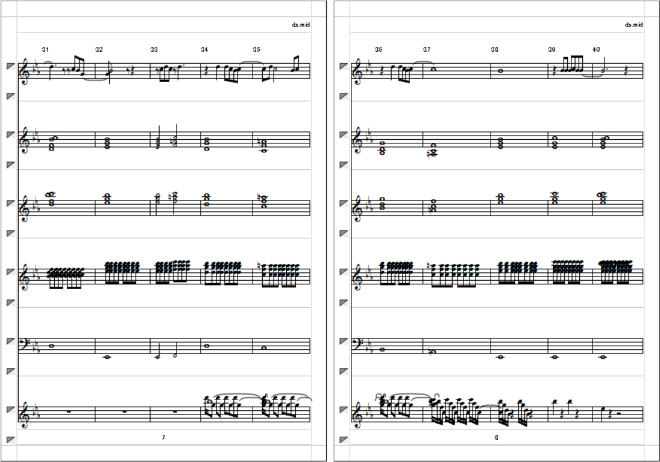Click the triangle marker beside page 8's bottom staff
This screenshot has height=462, width=660.
(344, 410)
